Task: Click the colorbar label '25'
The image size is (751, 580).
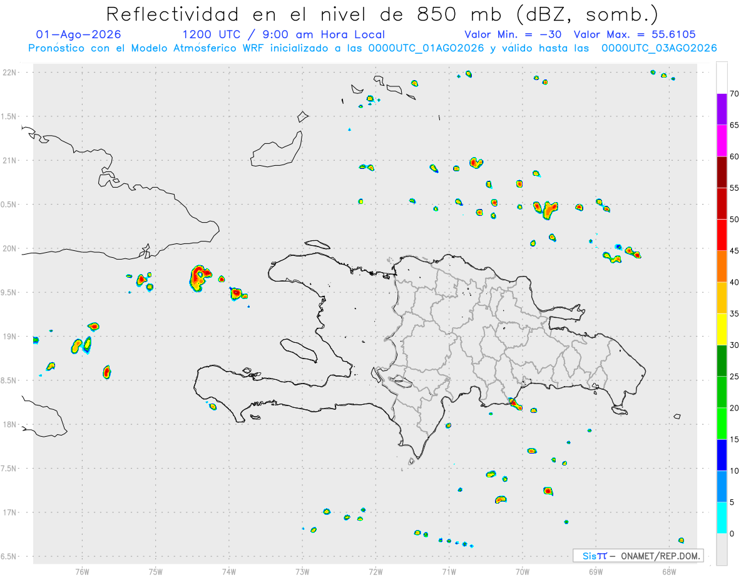Action: pyautogui.click(x=734, y=377)
